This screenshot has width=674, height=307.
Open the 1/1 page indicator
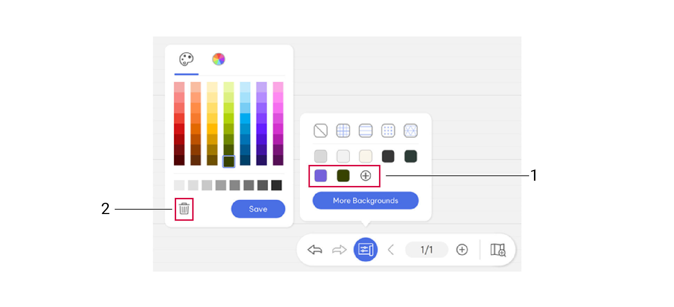click(x=426, y=249)
